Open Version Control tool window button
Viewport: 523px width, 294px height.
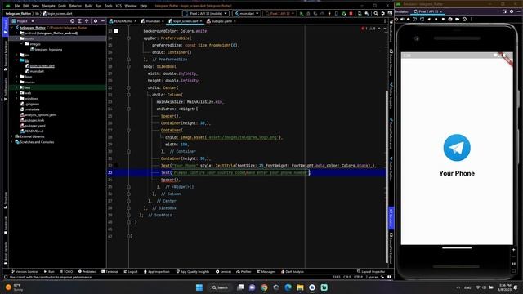pos(25,272)
